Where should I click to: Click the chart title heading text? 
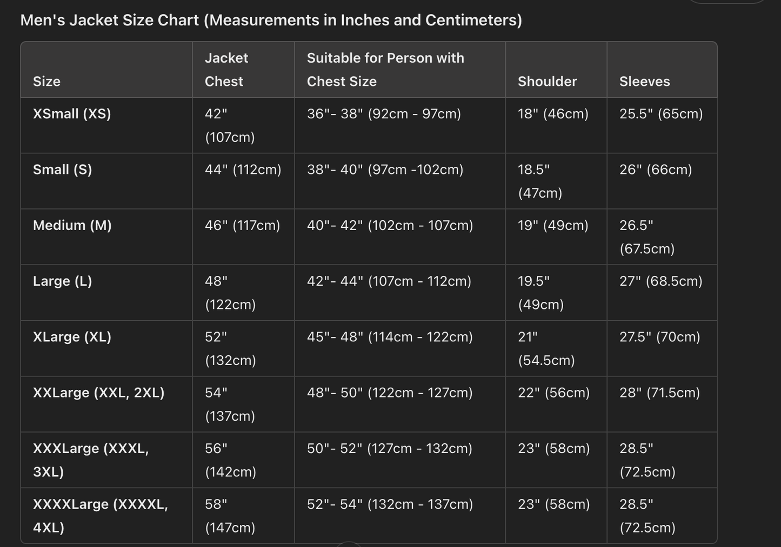pyautogui.click(x=271, y=21)
